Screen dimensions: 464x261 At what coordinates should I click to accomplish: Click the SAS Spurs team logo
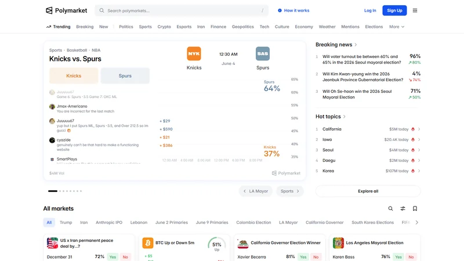coord(263,53)
